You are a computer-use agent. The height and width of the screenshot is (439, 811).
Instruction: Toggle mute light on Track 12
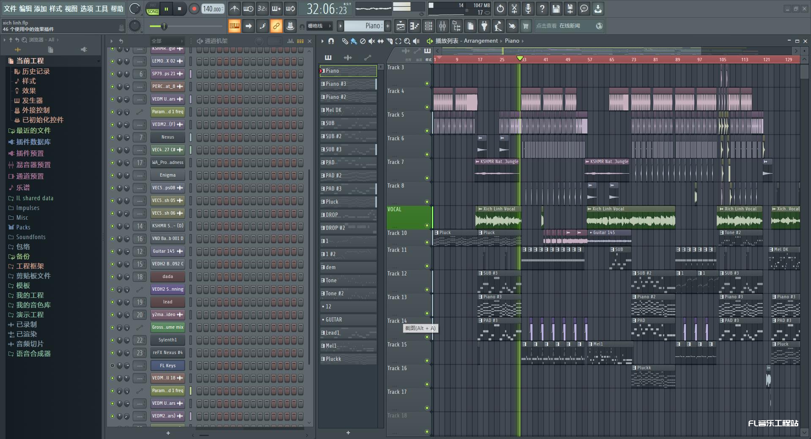pyautogui.click(x=427, y=289)
